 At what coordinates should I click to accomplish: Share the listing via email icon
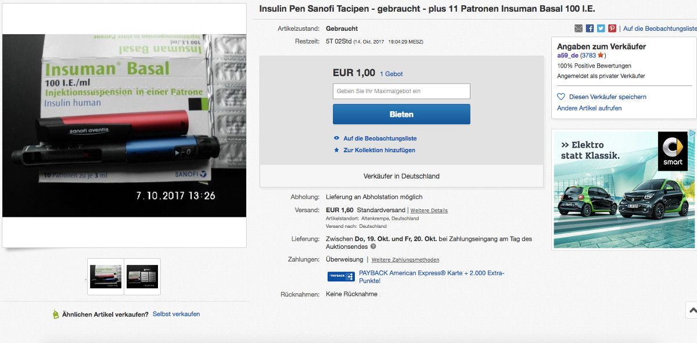[579, 28]
